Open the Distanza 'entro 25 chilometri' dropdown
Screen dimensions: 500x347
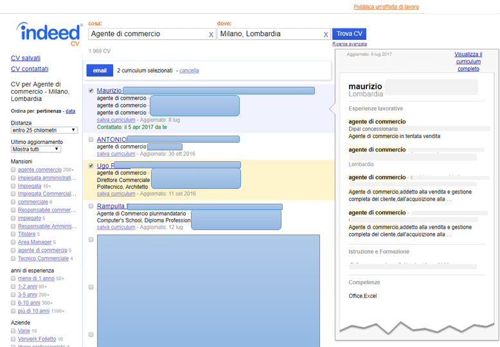click(44, 130)
